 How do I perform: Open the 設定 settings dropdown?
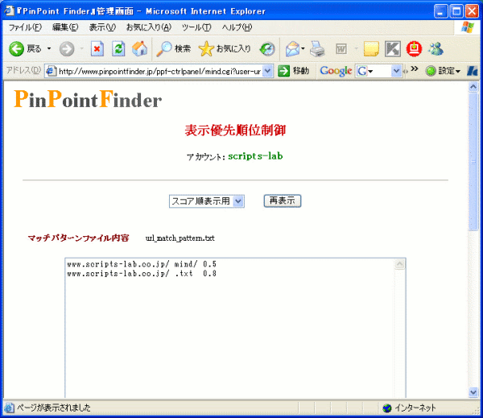444,71
